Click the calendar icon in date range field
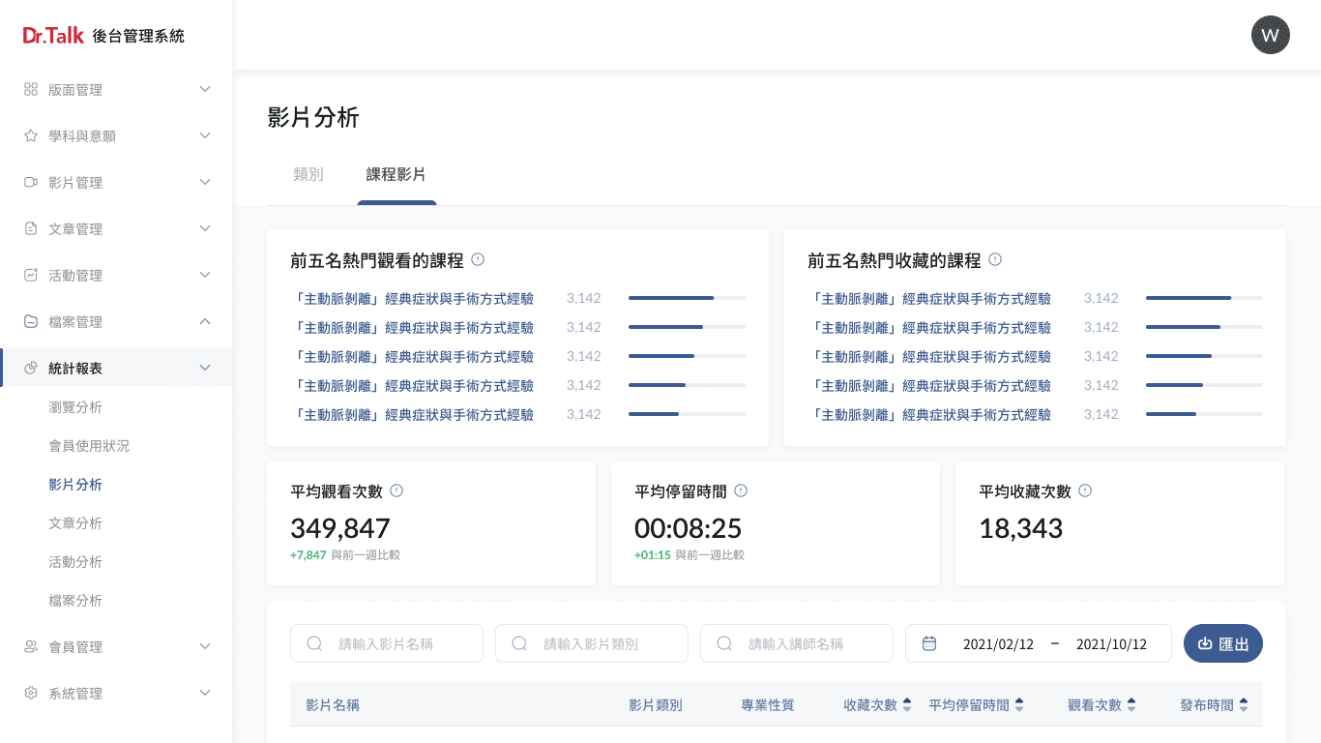Viewport: 1321px width, 743px height. coord(929,643)
